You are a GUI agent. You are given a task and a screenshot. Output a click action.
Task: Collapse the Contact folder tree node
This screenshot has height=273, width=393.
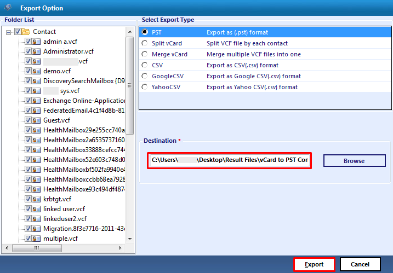coord(9,32)
